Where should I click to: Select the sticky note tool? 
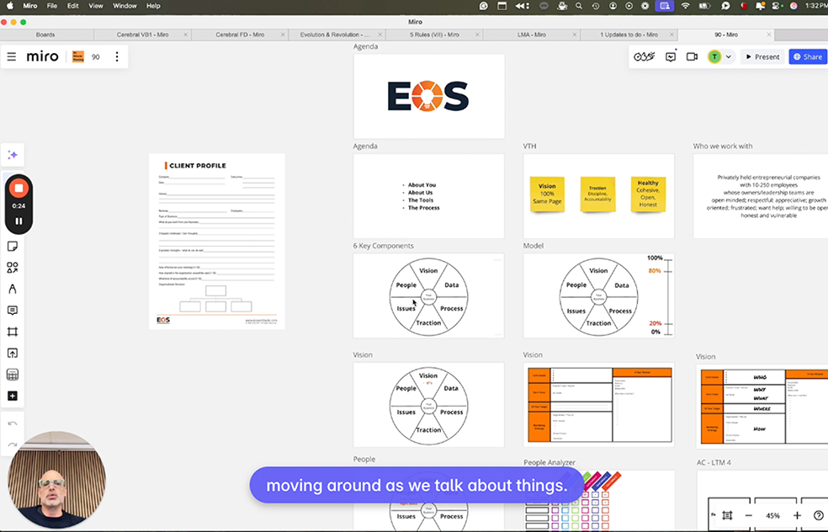pos(13,246)
